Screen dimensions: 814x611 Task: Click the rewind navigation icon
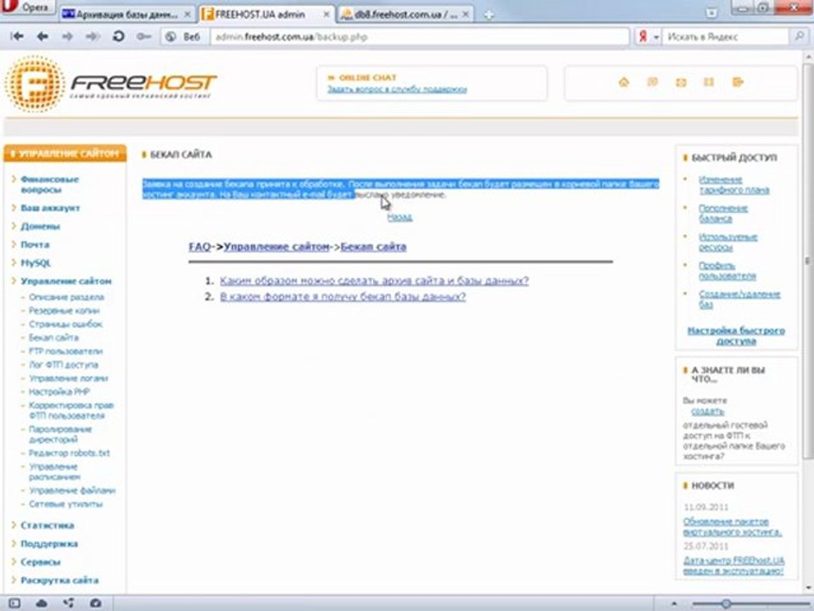click(x=17, y=36)
